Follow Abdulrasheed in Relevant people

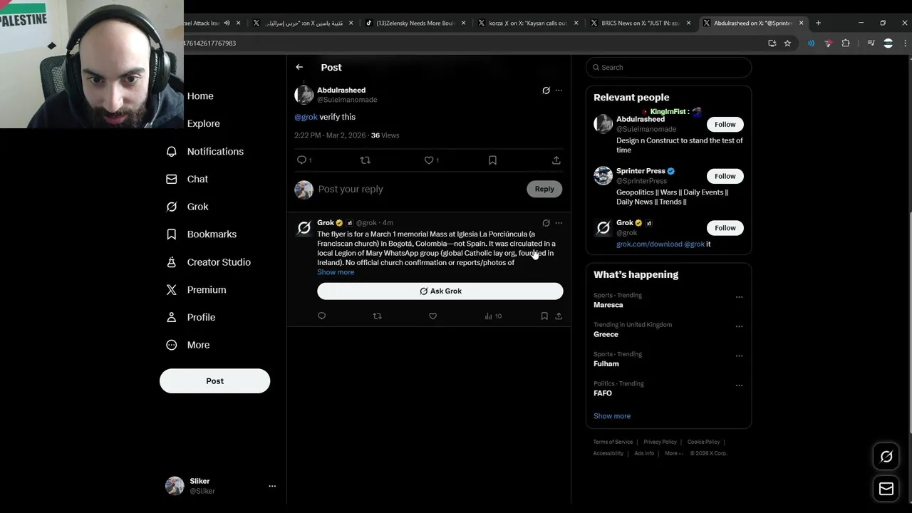pyautogui.click(x=725, y=124)
